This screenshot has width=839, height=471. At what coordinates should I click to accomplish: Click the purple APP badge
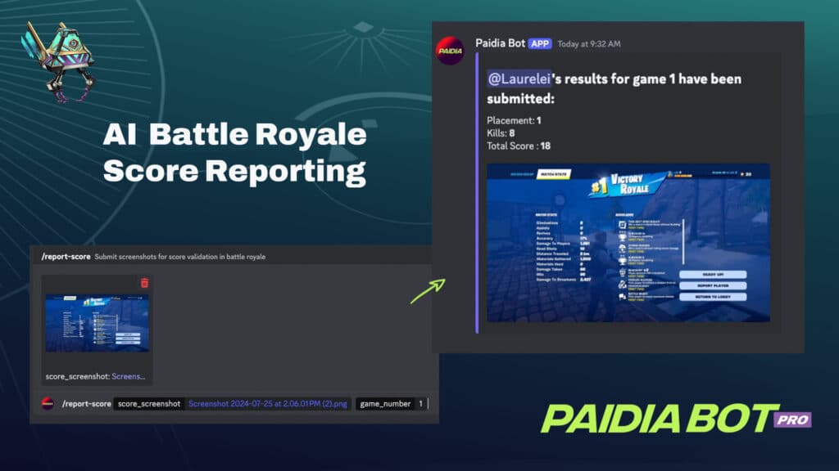[x=540, y=43]
